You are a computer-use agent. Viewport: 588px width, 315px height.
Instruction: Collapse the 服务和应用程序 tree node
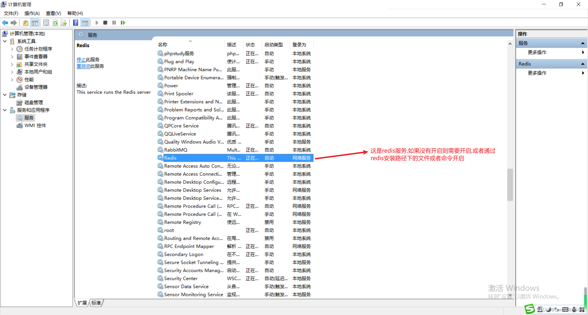point(5,110)
